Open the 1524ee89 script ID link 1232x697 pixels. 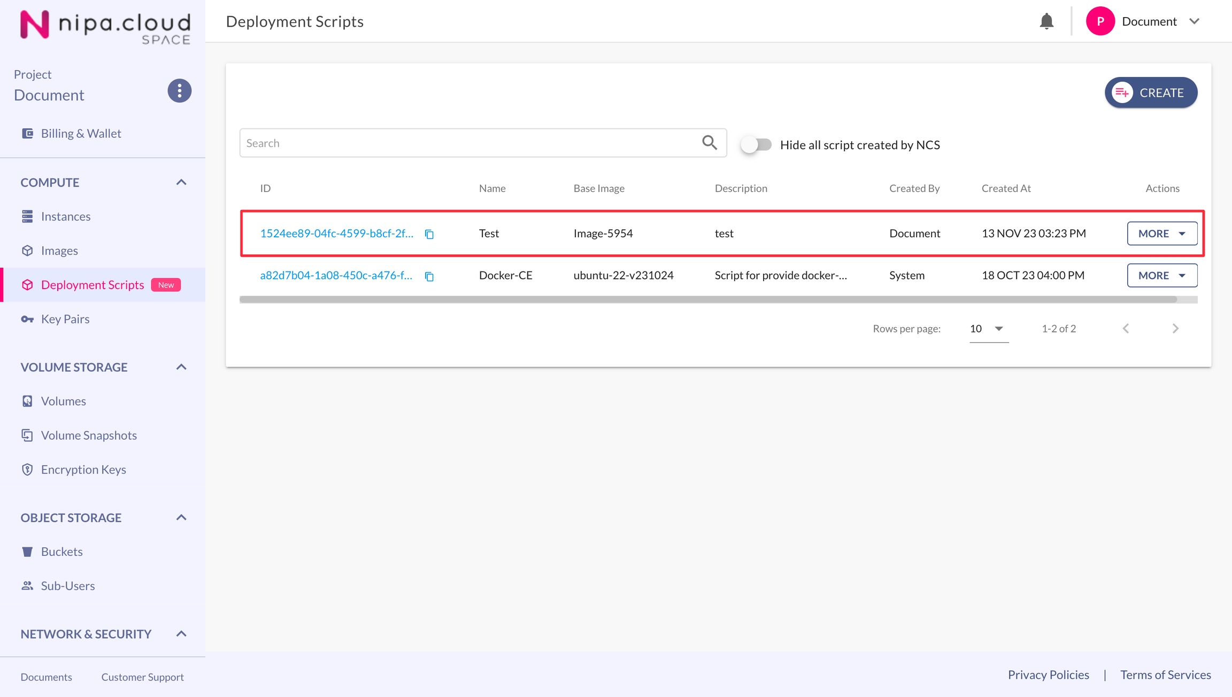pos(336,234)
